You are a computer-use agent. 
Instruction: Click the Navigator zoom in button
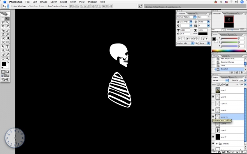pyautogui.click(x=242, y=30)
